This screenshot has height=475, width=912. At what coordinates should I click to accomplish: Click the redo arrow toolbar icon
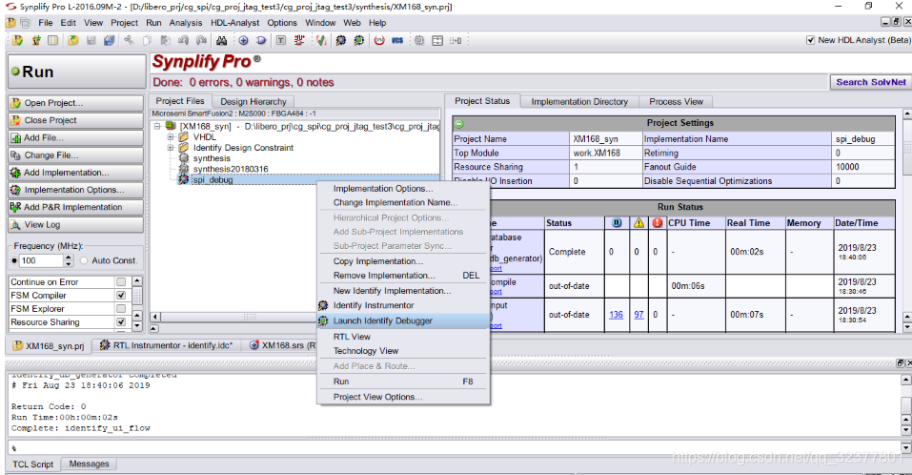tap(201, 40)
